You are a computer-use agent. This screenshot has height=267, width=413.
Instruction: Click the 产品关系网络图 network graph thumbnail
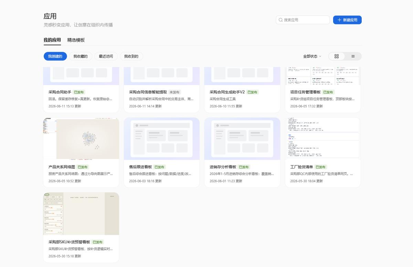tap(81, 139)
